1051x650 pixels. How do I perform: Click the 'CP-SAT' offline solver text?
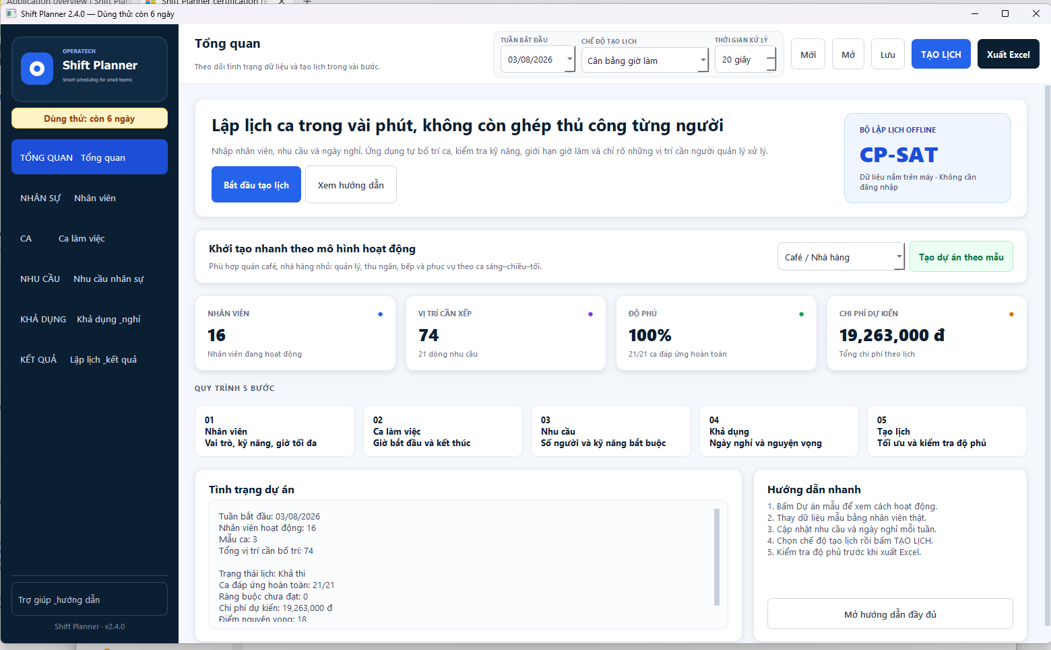tap(899, 155)
